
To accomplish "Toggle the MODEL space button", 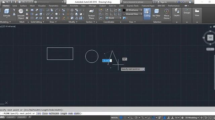I will [x=115, y=118].
